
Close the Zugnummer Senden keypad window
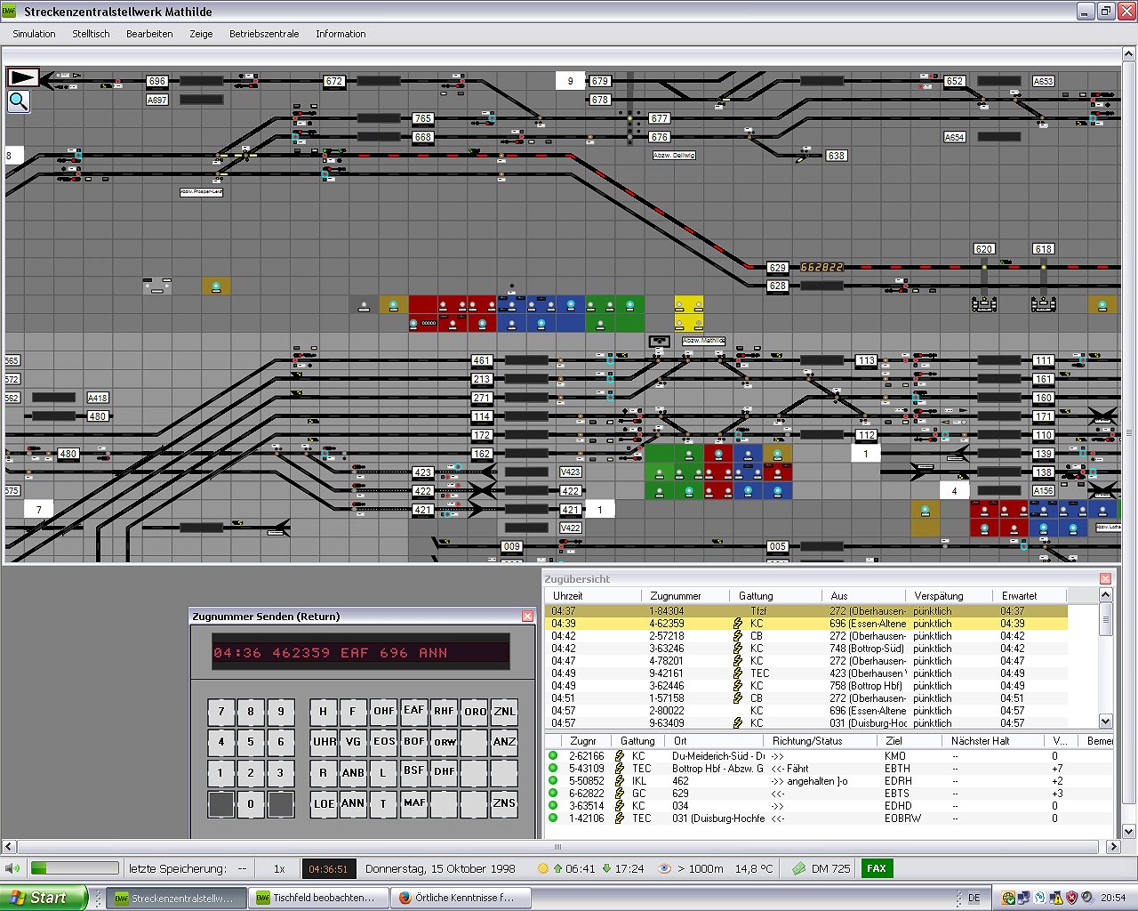(527, 616)
